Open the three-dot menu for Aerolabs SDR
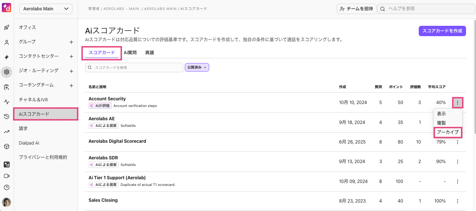Screen dimensions: 476x211 (458, 162)
